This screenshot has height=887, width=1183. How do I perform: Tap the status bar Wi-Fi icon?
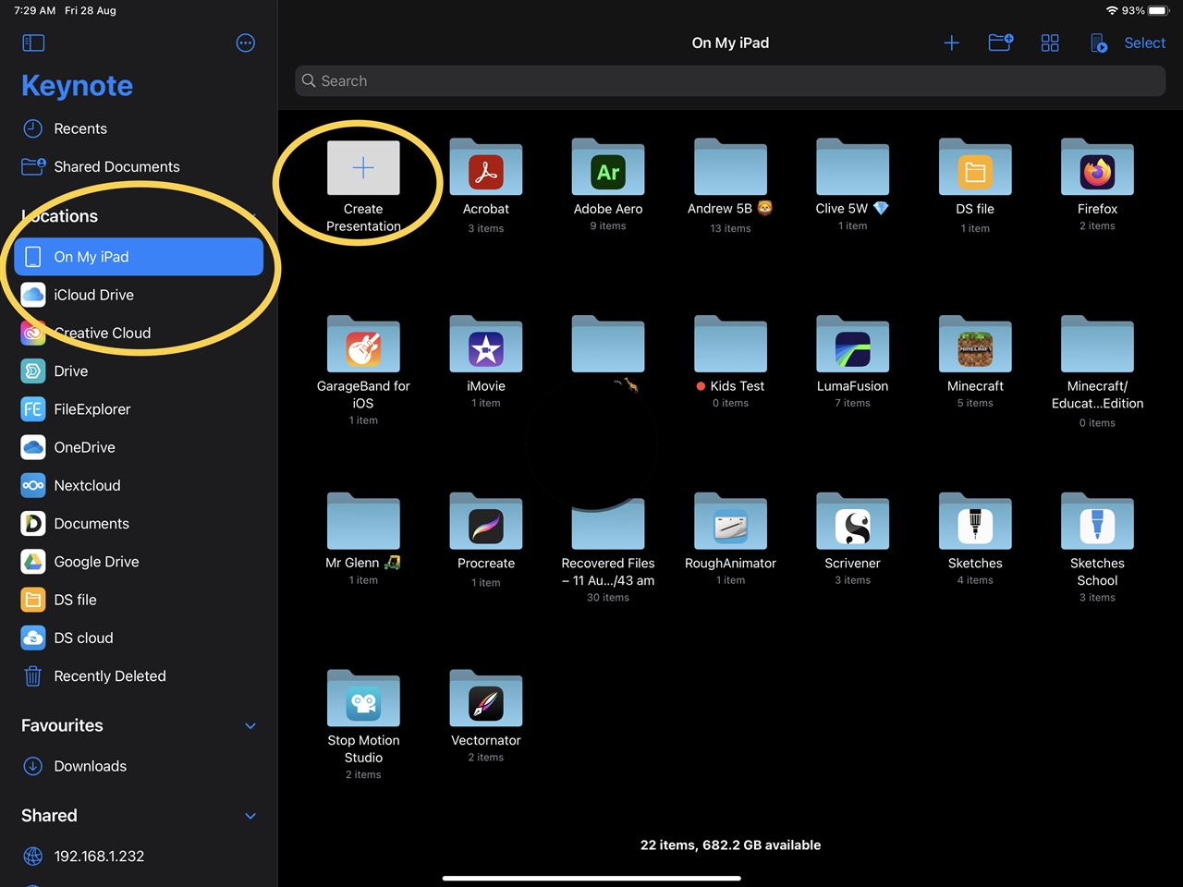(1112, 10)
